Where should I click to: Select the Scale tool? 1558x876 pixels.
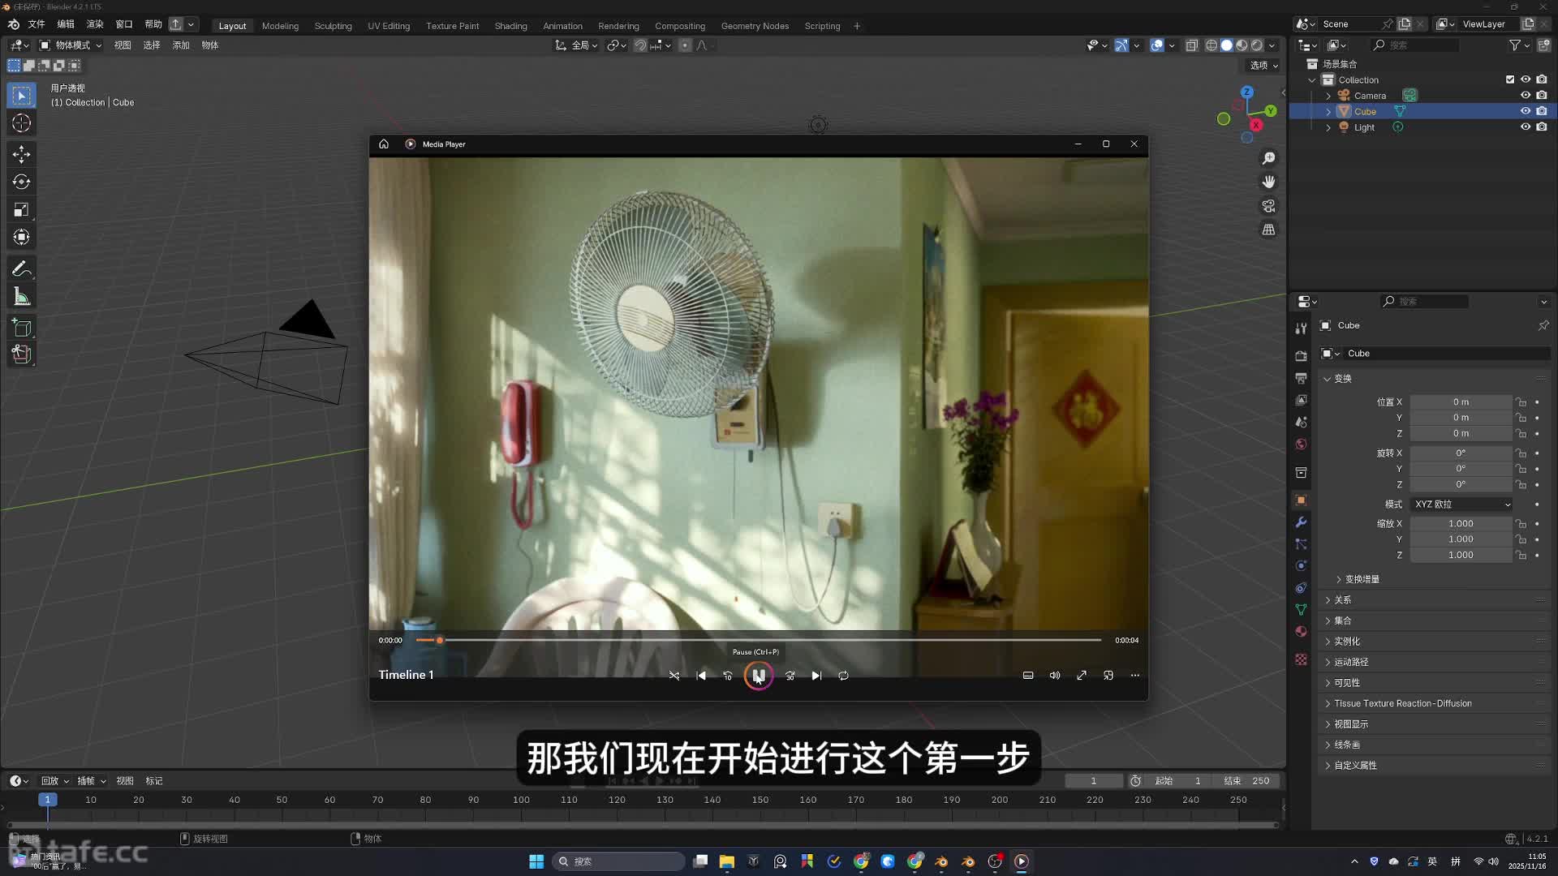click(22, 210)
